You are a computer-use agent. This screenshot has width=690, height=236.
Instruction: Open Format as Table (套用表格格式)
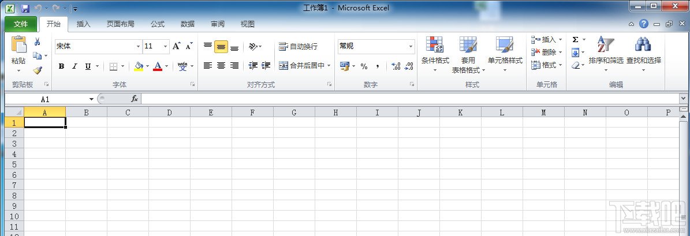468,54
